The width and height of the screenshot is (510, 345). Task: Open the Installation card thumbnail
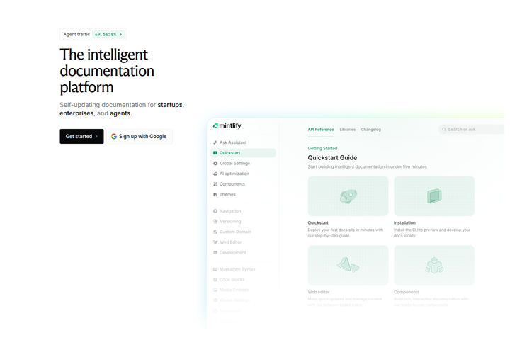tap(434, 196)
